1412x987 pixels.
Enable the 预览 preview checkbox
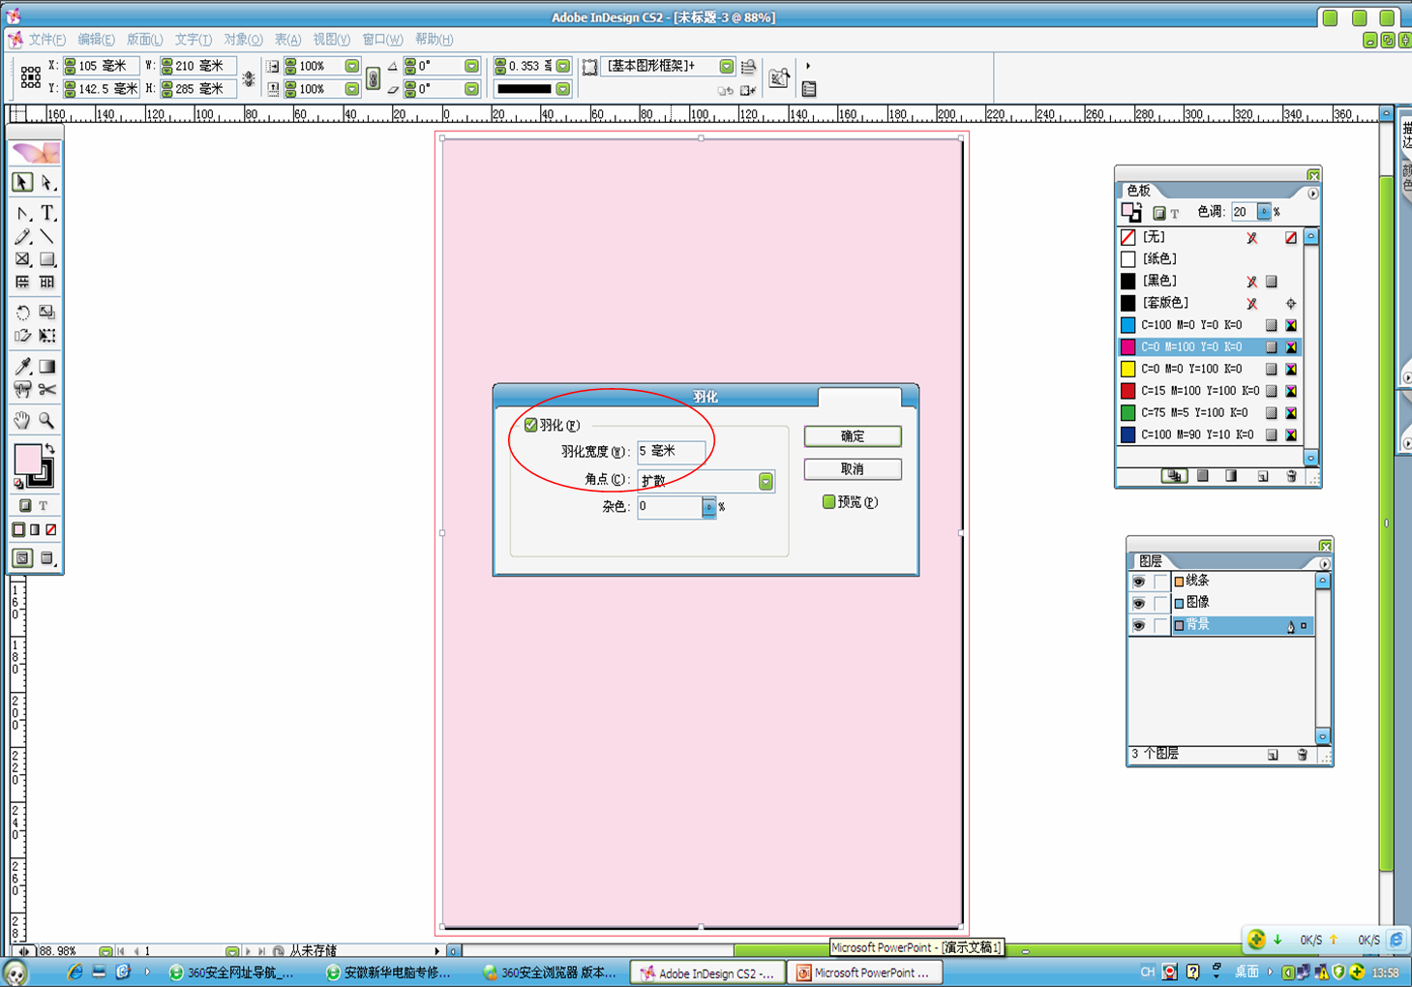tap(828, 501)
